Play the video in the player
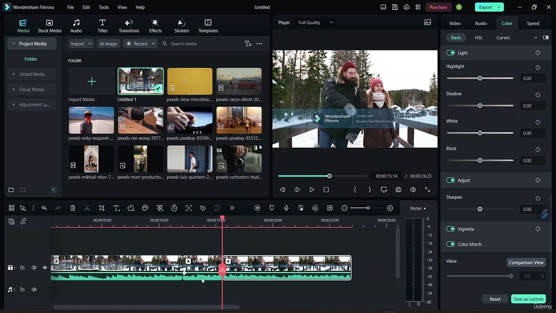Viewport: 556px width, 313px height. pos(311,190)
